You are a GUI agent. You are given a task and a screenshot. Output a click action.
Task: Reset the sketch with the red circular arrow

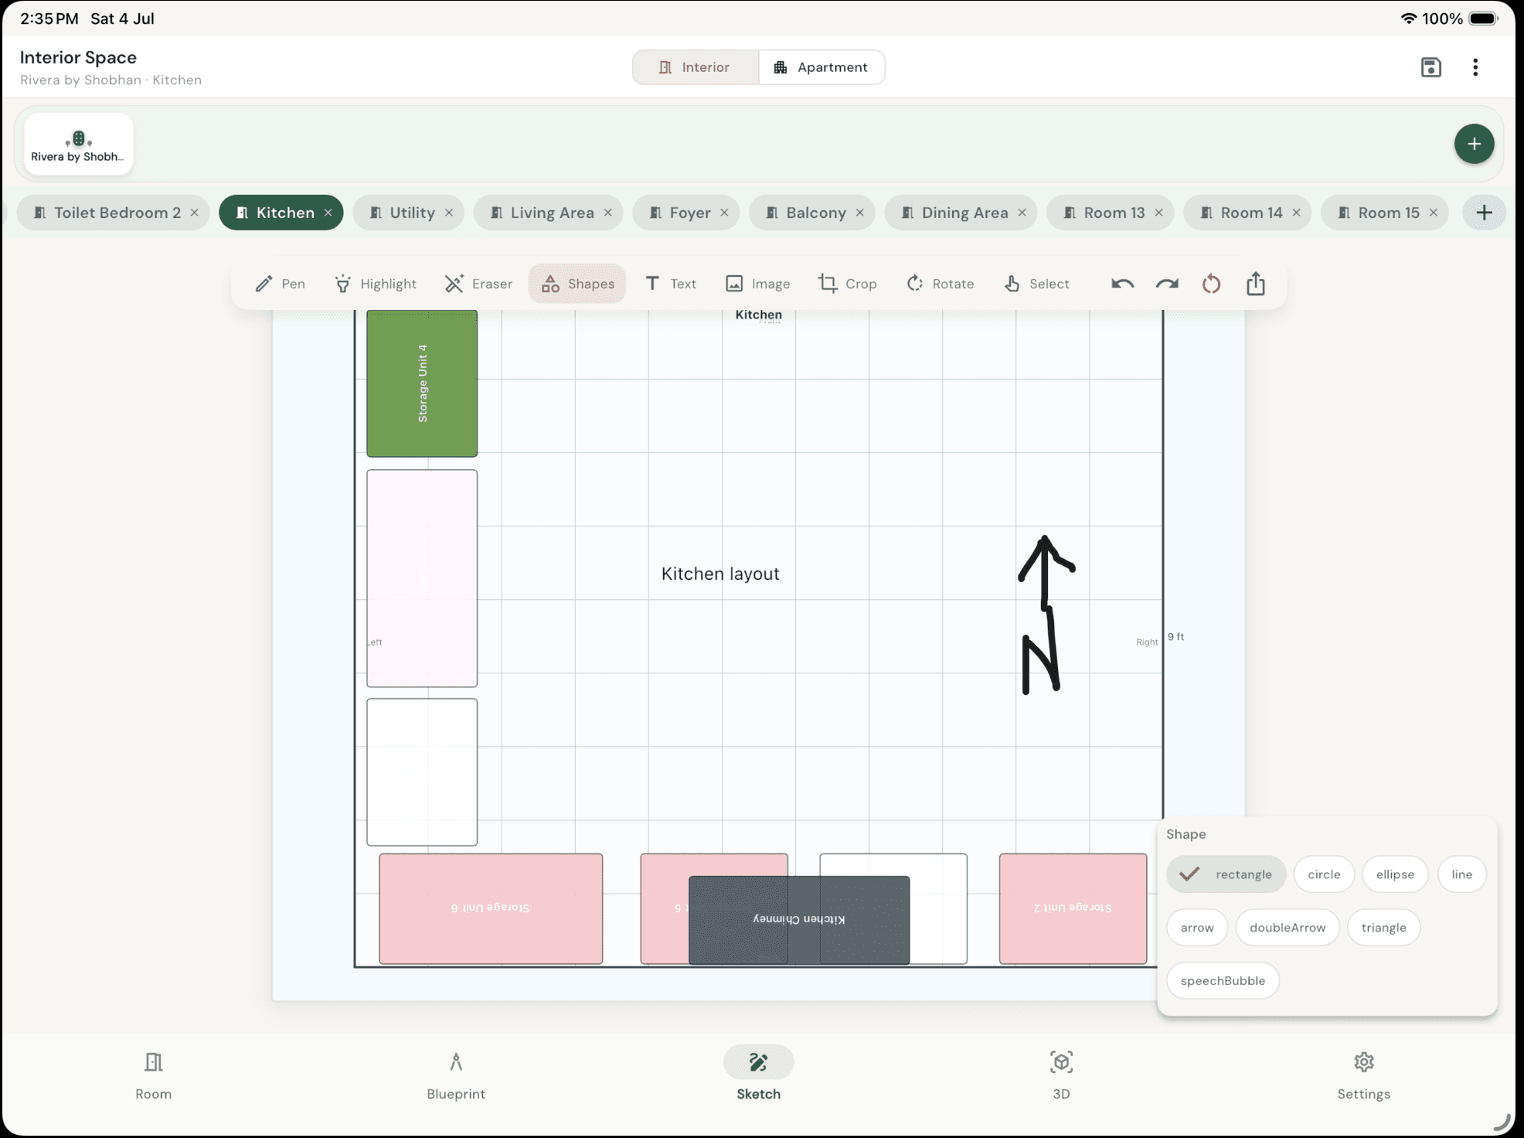(x=1211, y=284)
